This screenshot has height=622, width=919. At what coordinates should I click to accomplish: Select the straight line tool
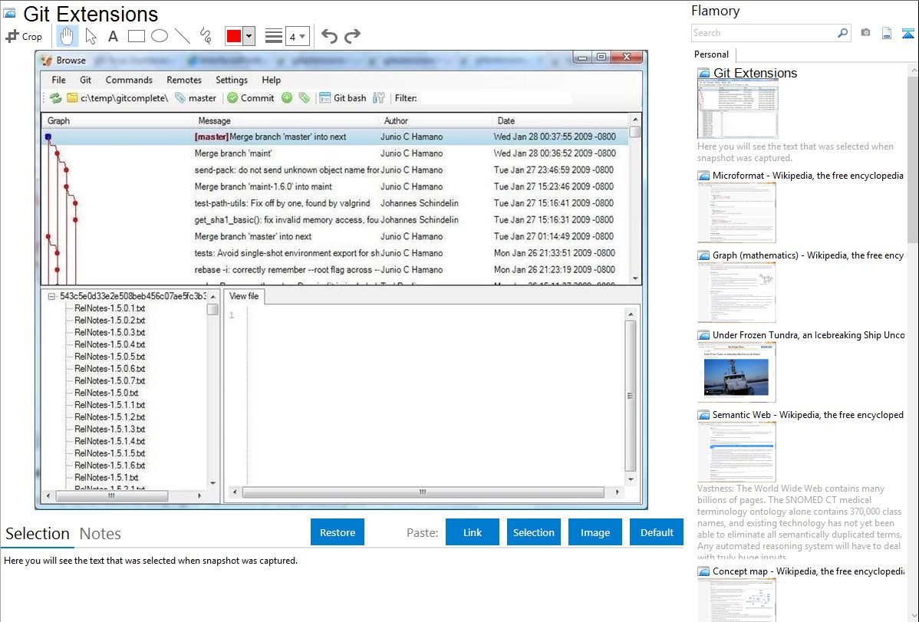coord(183,36)
